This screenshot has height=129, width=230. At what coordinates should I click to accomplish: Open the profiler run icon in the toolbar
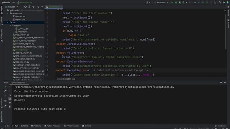(184, 3)
